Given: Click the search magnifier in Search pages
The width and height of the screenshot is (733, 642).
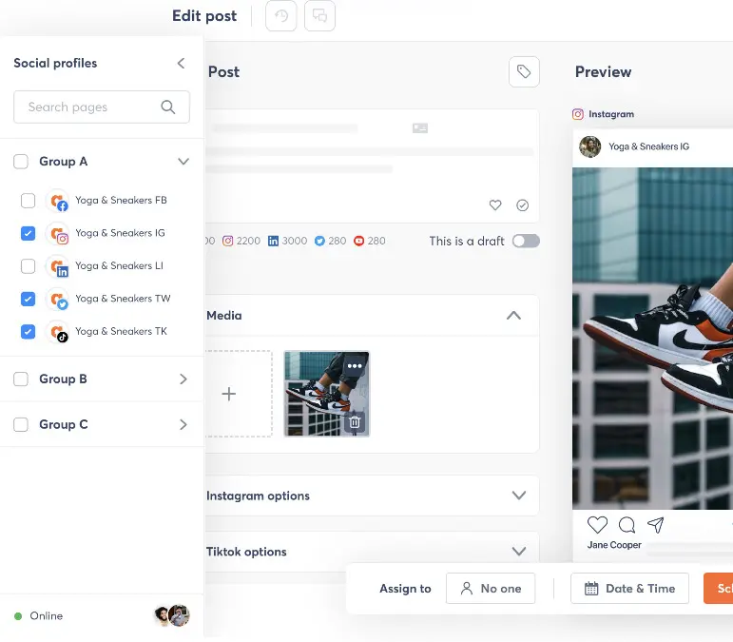Looking at the screenshot, I should coord(168,107).
